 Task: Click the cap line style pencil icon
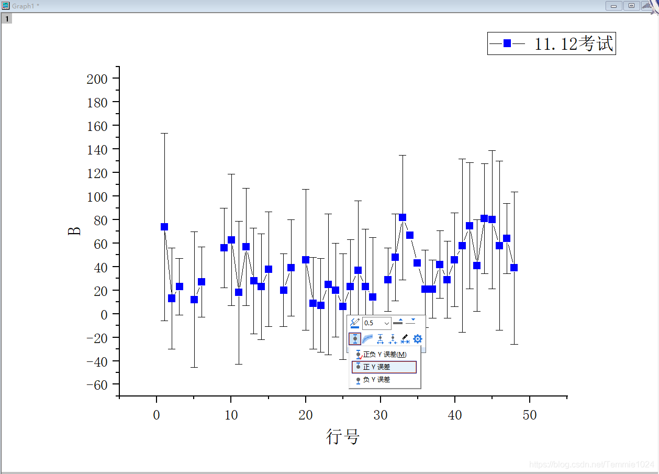click(405, 339)
